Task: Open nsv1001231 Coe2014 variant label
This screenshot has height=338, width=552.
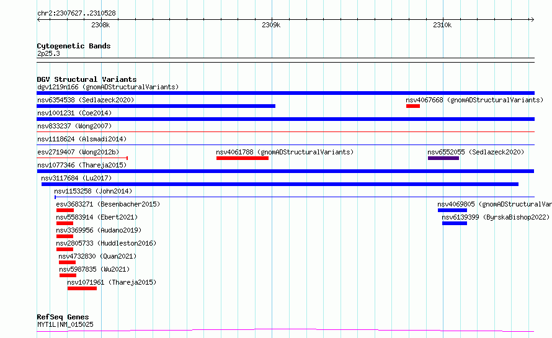Action: 74,113
